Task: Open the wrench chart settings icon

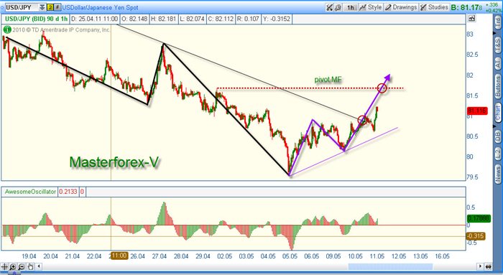Action: [338, 7]
